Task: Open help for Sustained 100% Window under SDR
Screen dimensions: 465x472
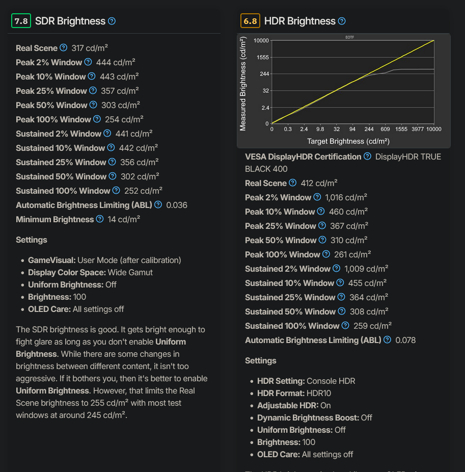Action: pos(116,191)
